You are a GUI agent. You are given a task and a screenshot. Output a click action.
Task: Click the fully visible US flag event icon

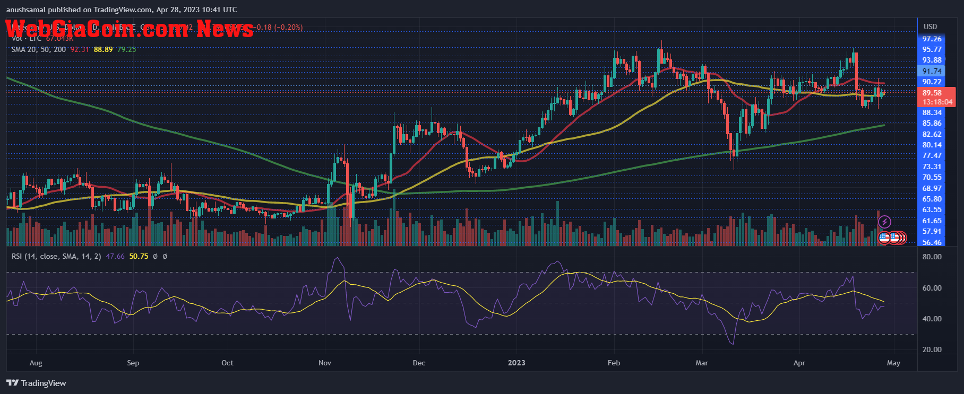click(x=884, y=238)
